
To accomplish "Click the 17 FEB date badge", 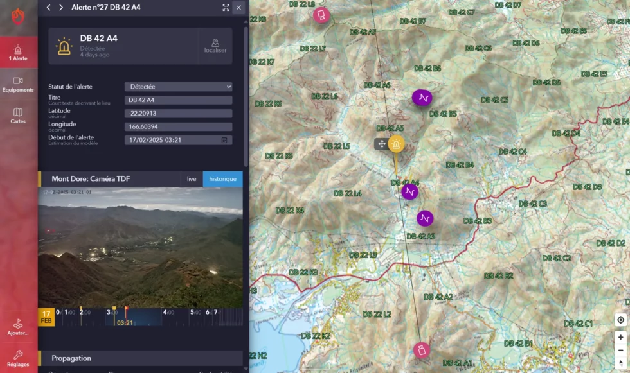I will [x=46, y=317].
